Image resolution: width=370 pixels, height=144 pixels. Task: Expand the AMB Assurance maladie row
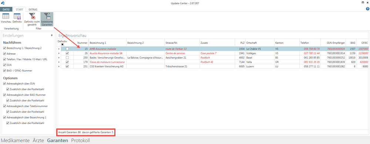pyautogui.click(x=59, y=49)
